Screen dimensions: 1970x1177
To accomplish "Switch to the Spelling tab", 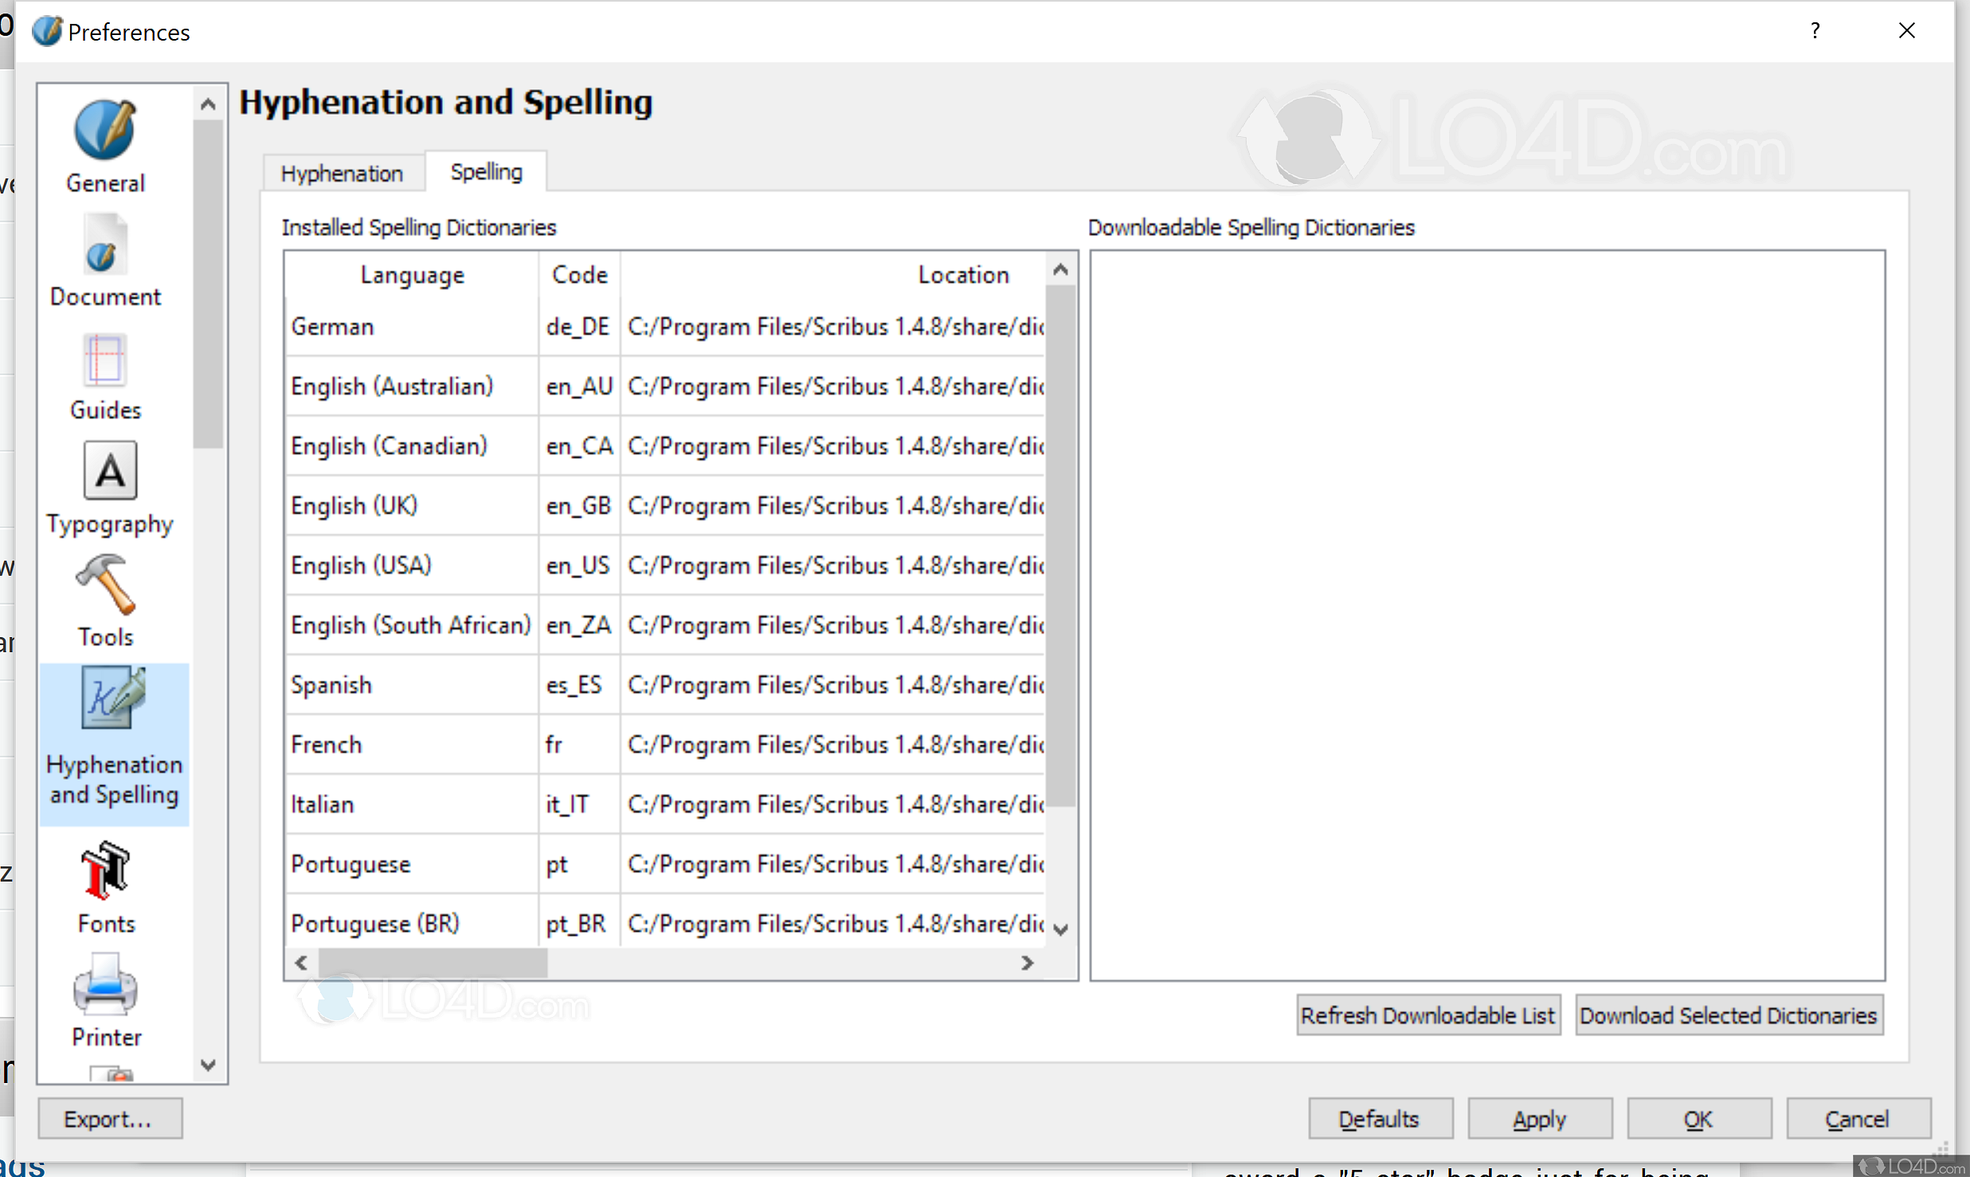I will [486, 171].
